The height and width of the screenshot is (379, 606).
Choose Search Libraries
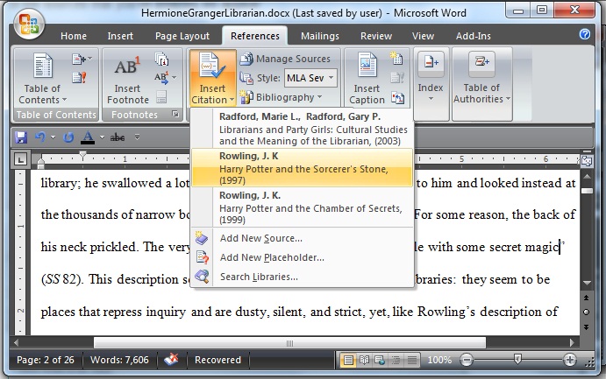pos(303,277)
